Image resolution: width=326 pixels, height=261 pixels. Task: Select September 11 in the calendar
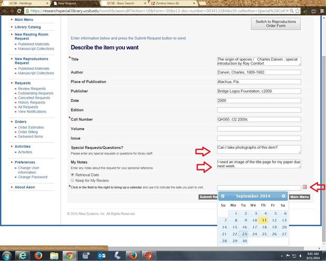coord(264,220)
